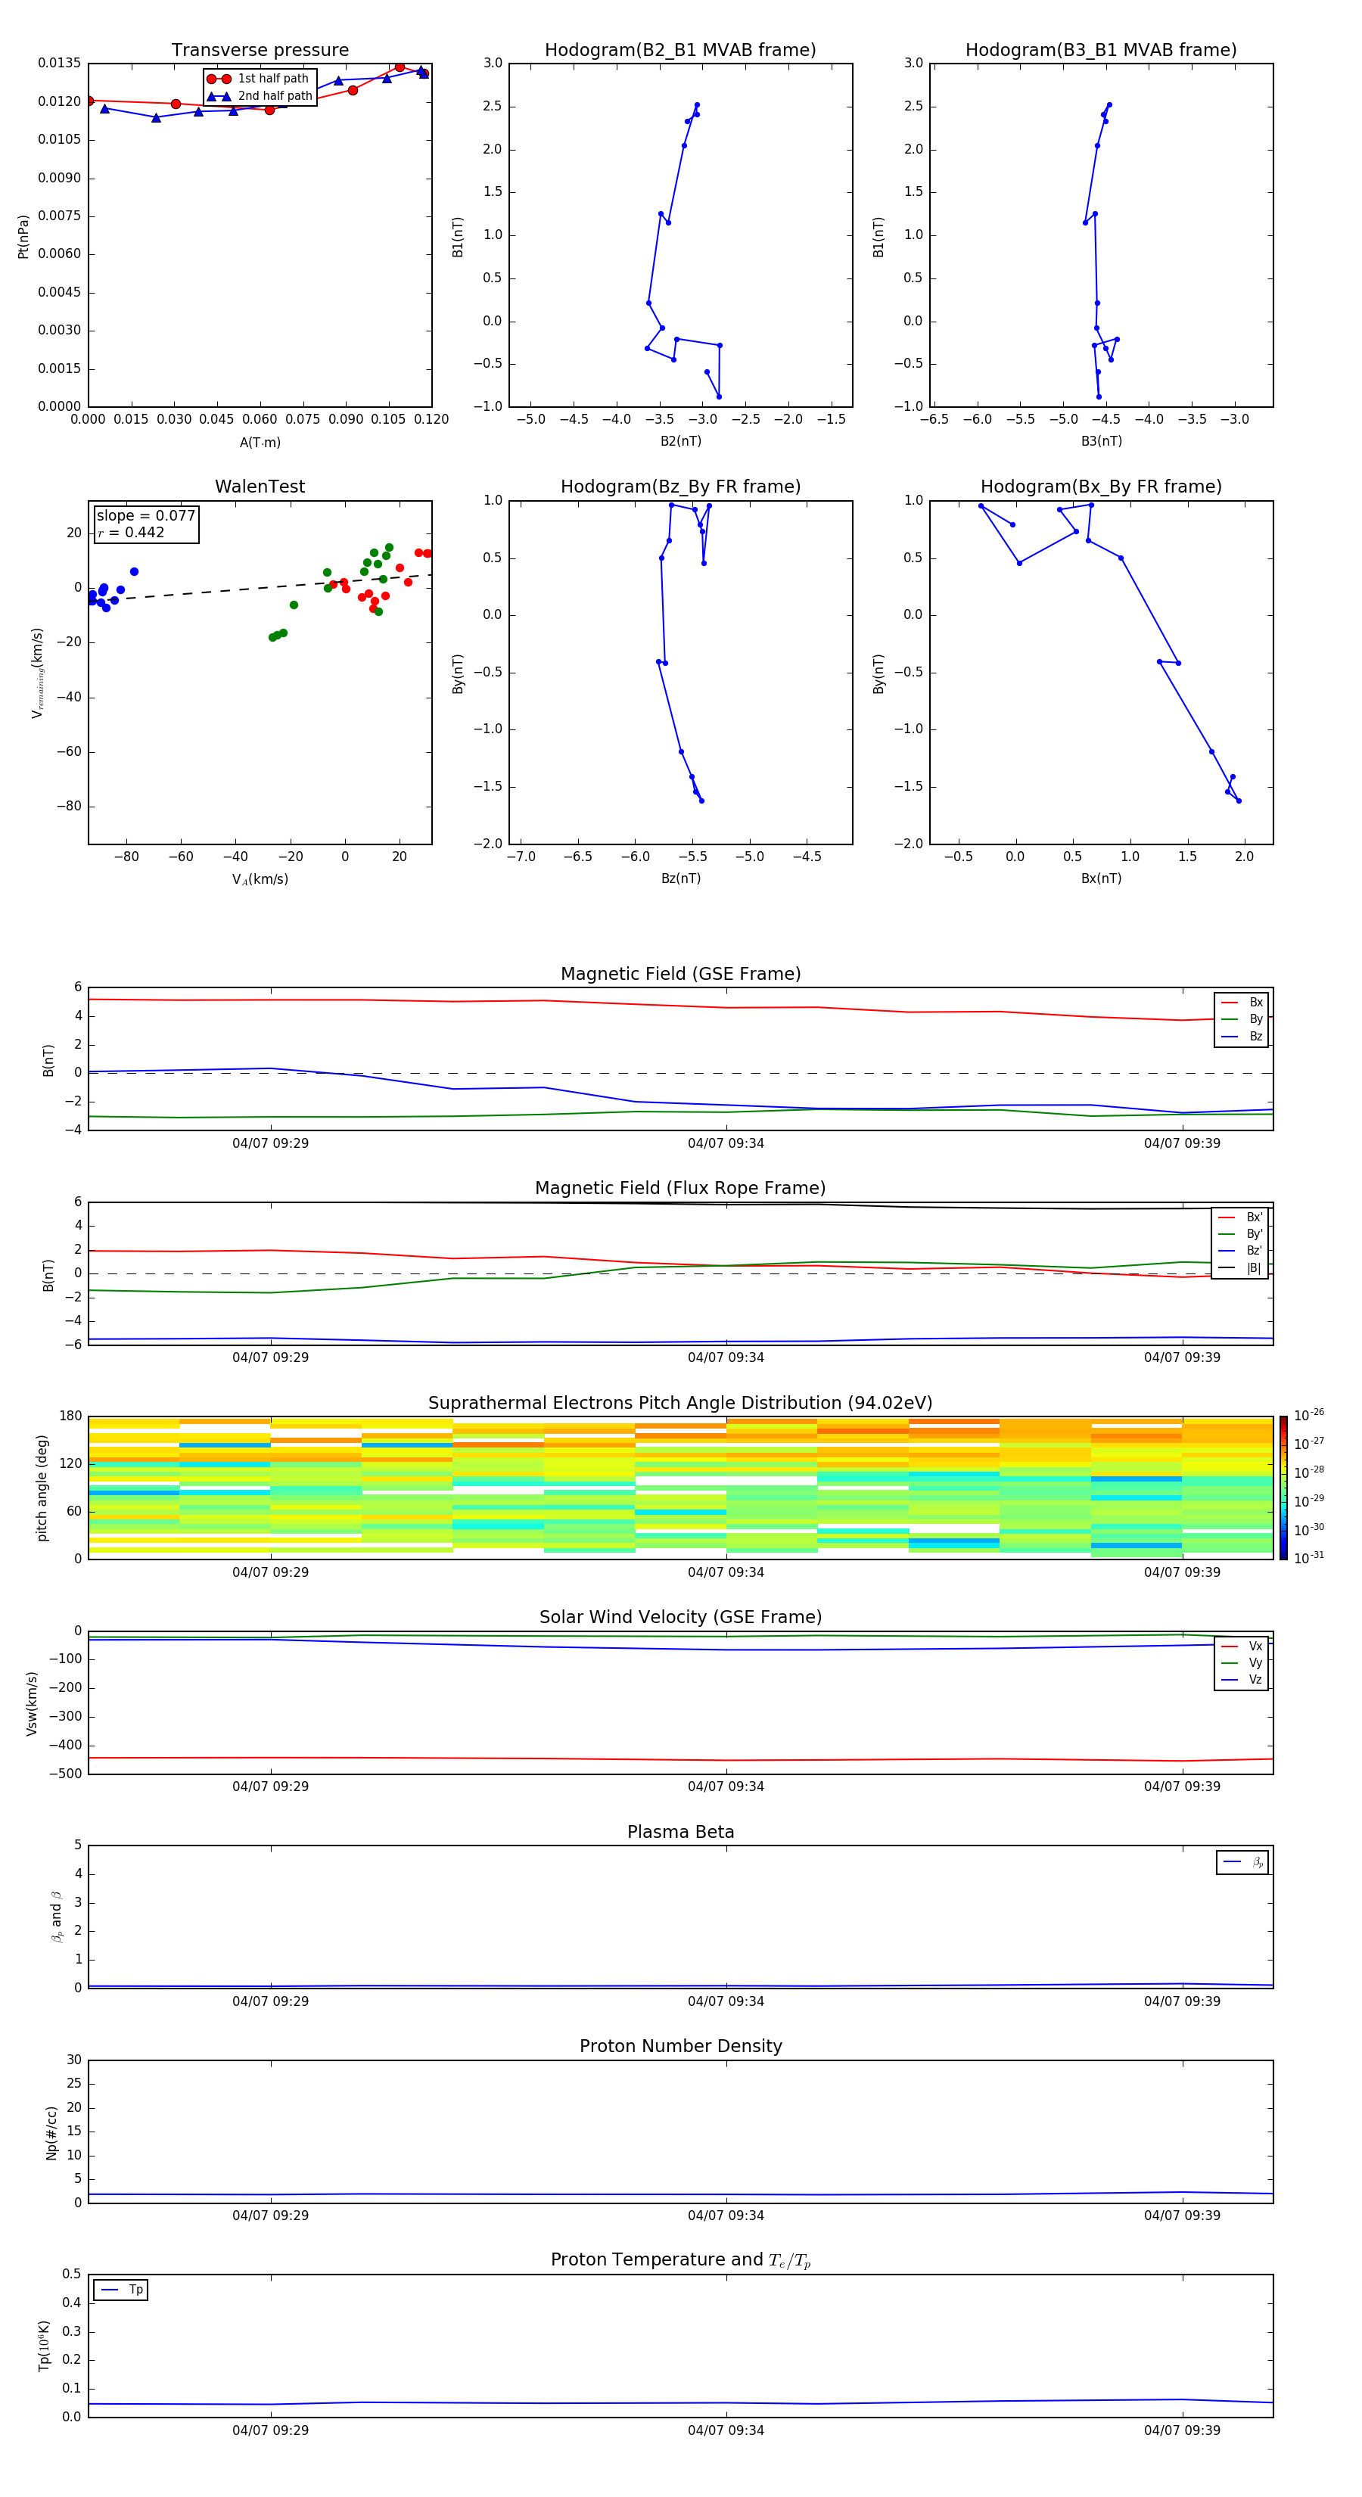Click the 'WalenTest' plot title
Screen dimensions: 1362x2497
point(260,487)
